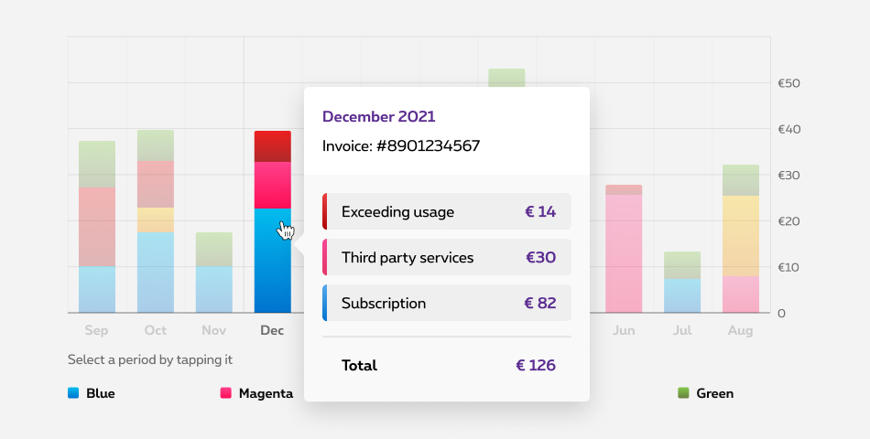Screen dimensions: 870x439
Task: Click the Blue legend color swatch
Action: pos(73,393)
